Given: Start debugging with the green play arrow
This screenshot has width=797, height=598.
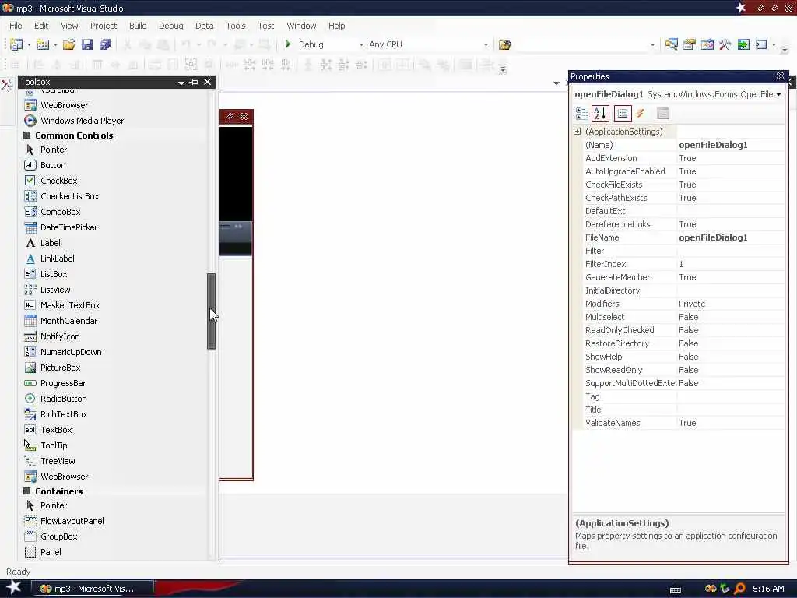Looking at the screenshot, I should point(288,44).
